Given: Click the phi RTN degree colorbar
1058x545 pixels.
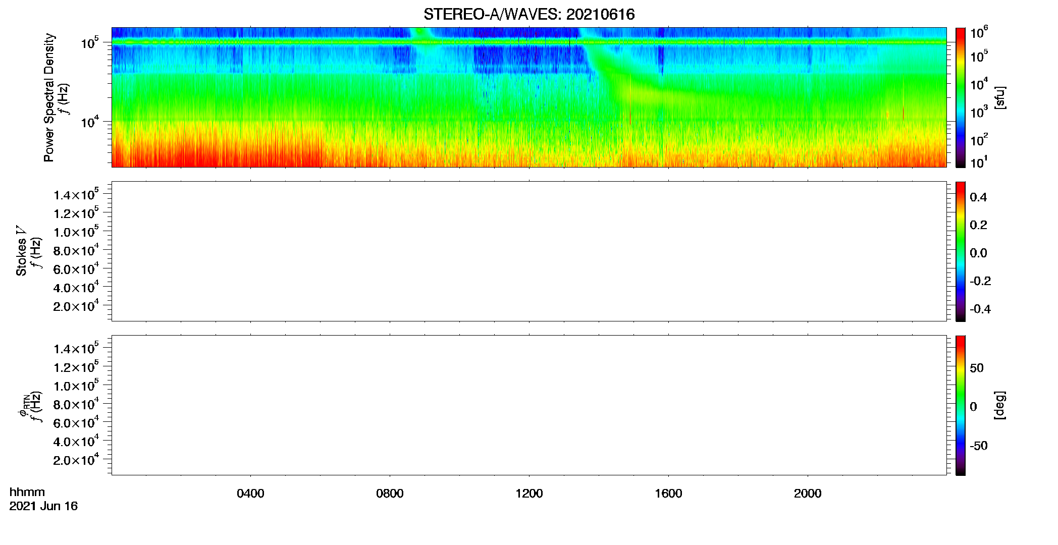Looking at the screenshot, I should [961, 405].
